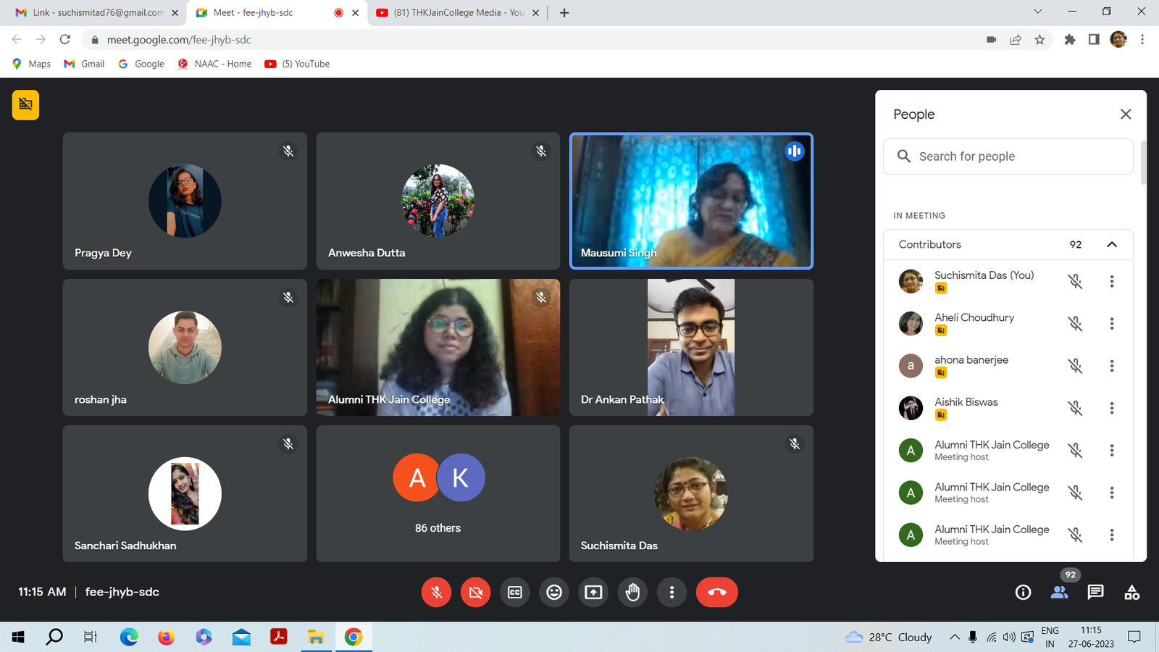Open more options menu in call bar
The width and height of the screenshot is (1159, 652).
[671, 592]
